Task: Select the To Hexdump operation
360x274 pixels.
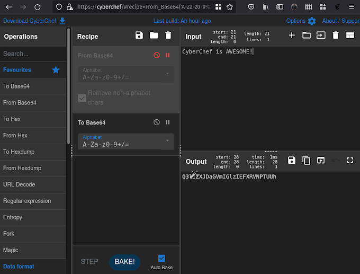Action: click(x=33, y=152)
